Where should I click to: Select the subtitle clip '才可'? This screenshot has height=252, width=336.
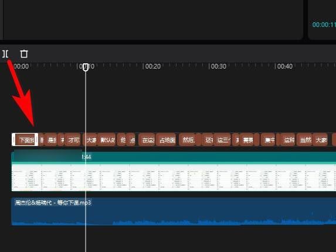[x=73, y=140]
